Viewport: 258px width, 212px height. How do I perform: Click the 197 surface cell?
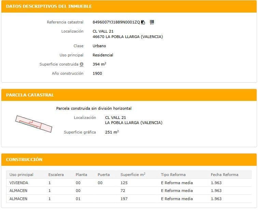pyautogui.click(x=124, y=199)
